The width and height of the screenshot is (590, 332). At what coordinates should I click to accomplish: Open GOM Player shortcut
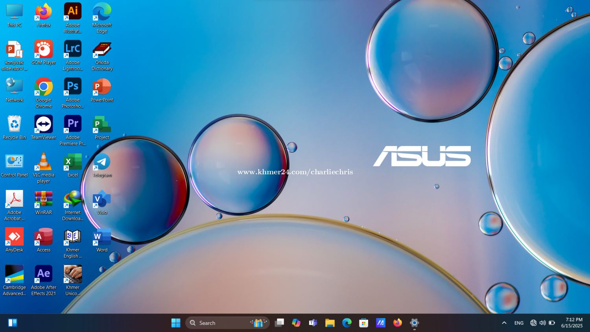click(44, 53)
